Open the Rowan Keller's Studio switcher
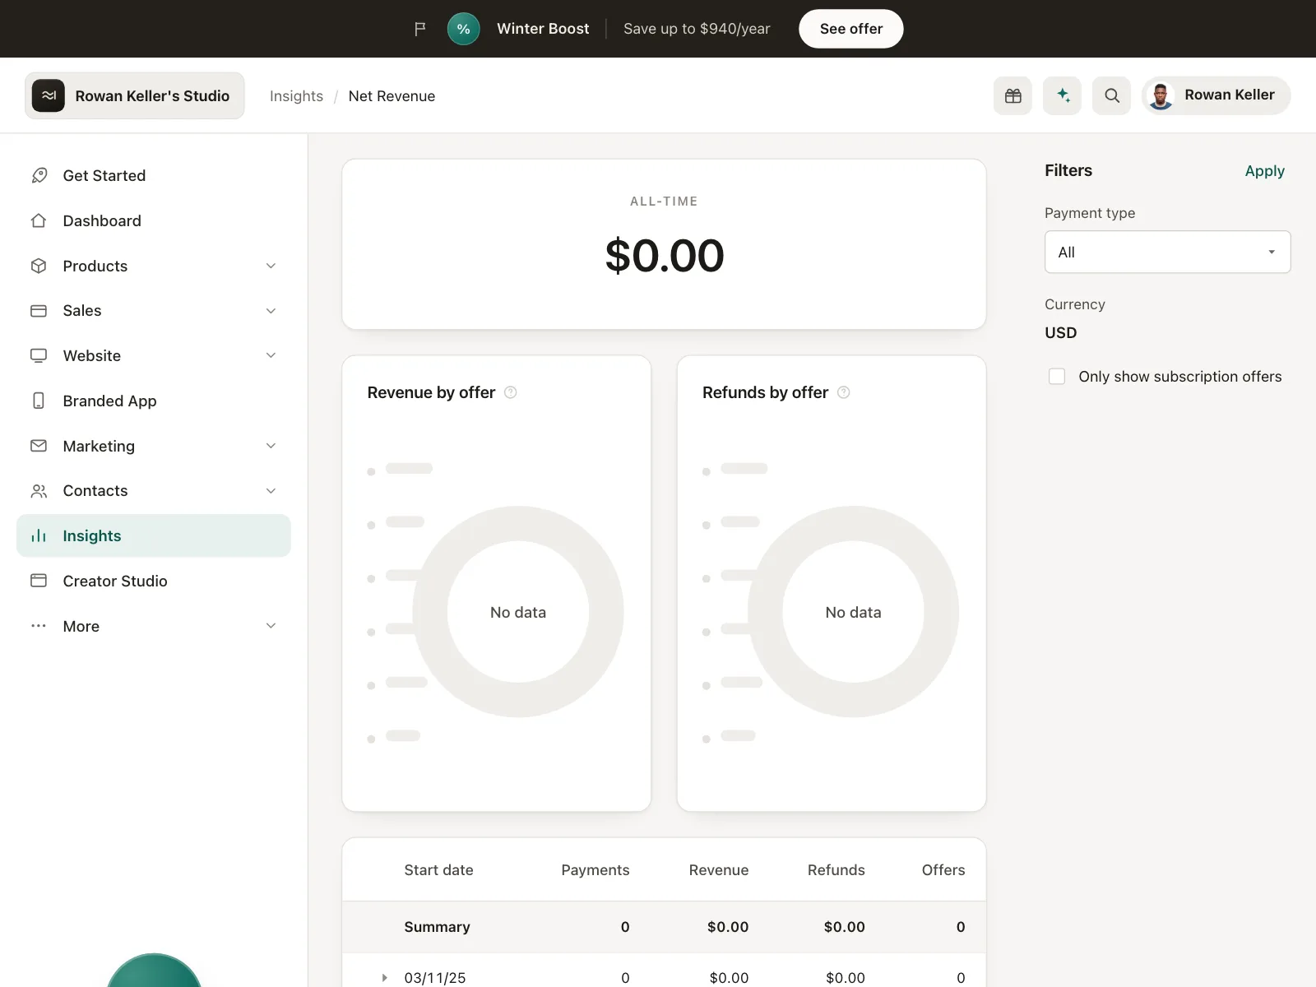This screenshot has height=987, width=1316. coord(135,95)
